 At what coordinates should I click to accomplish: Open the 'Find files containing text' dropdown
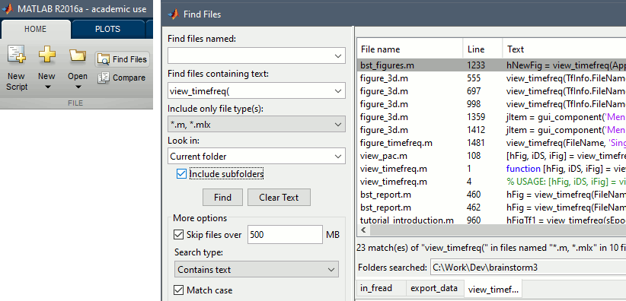pos(338,91)
